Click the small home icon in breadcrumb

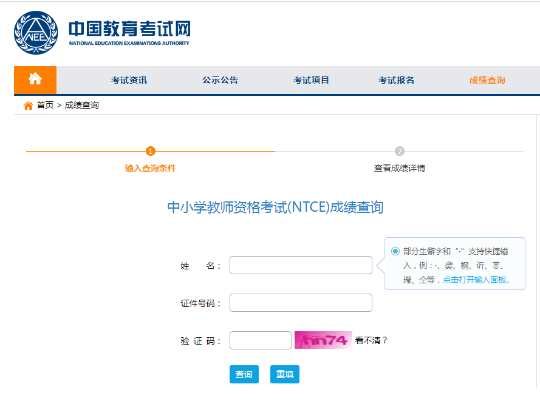[27, 104]
